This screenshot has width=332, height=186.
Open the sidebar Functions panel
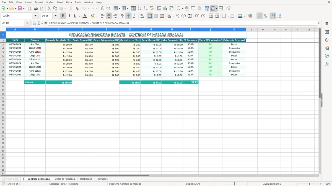click(x=327, y=64)
